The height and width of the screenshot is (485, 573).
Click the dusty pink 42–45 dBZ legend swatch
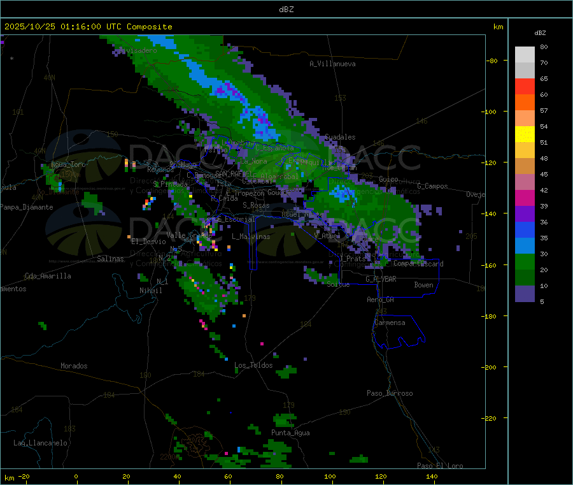click(x=525, y=182)
